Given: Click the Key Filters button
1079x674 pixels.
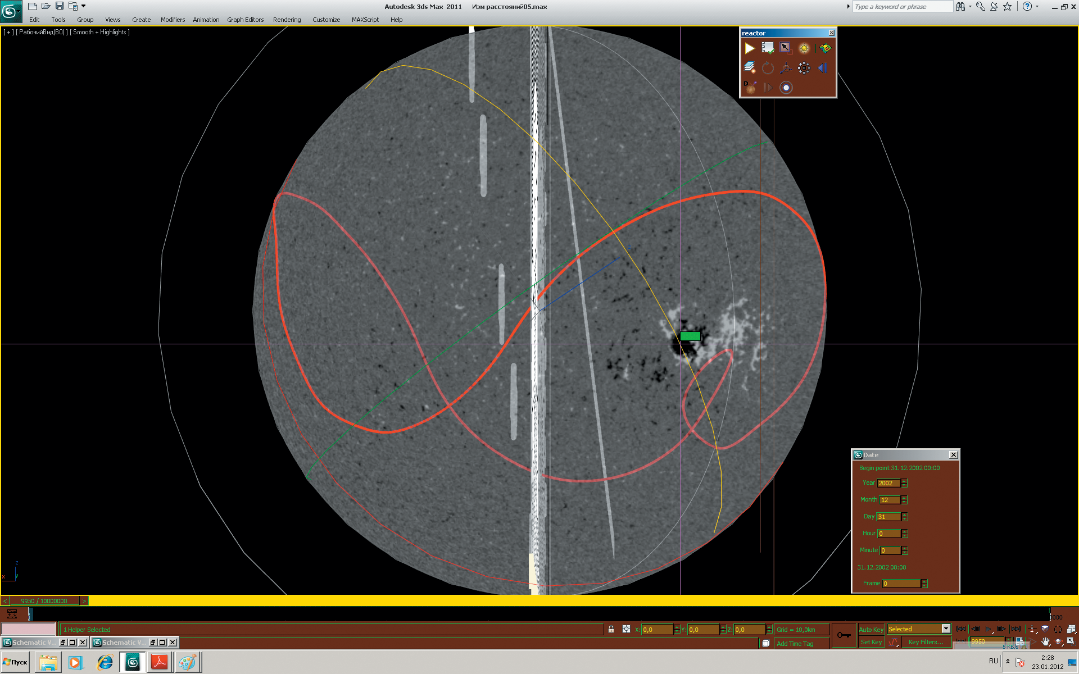Looking at the screenshot, I should [x=925, y=642].
